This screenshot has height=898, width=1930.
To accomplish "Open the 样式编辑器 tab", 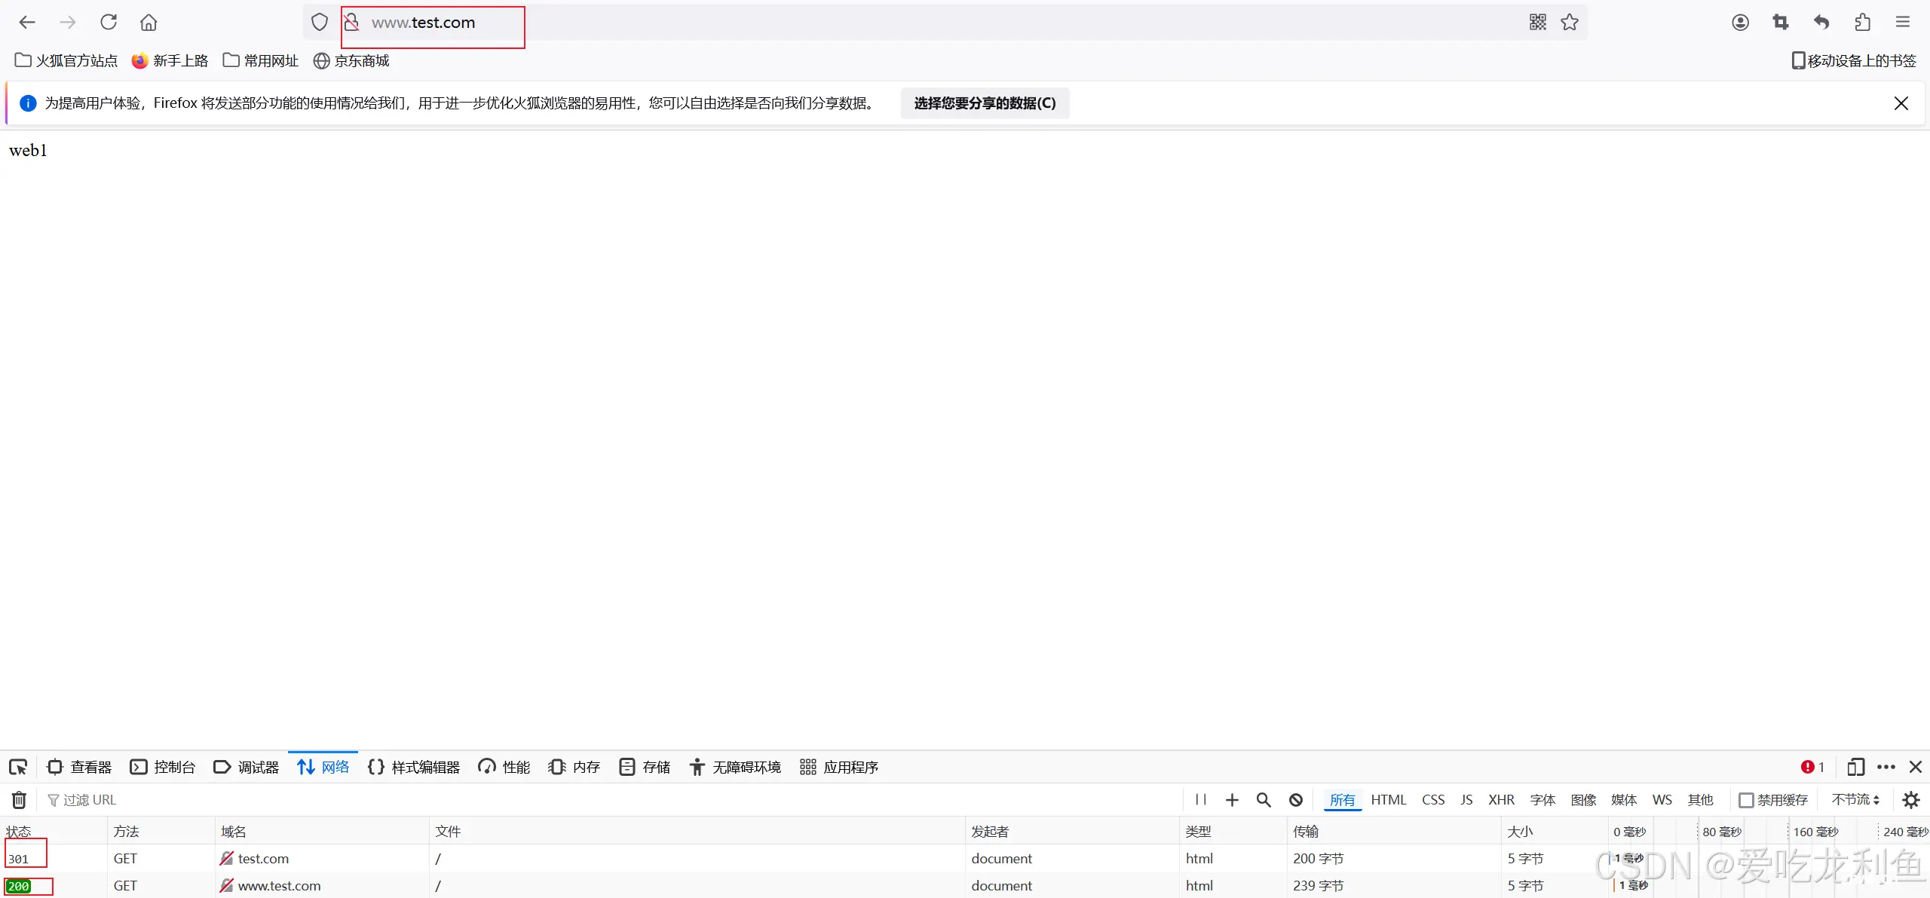I will point(414,767).
